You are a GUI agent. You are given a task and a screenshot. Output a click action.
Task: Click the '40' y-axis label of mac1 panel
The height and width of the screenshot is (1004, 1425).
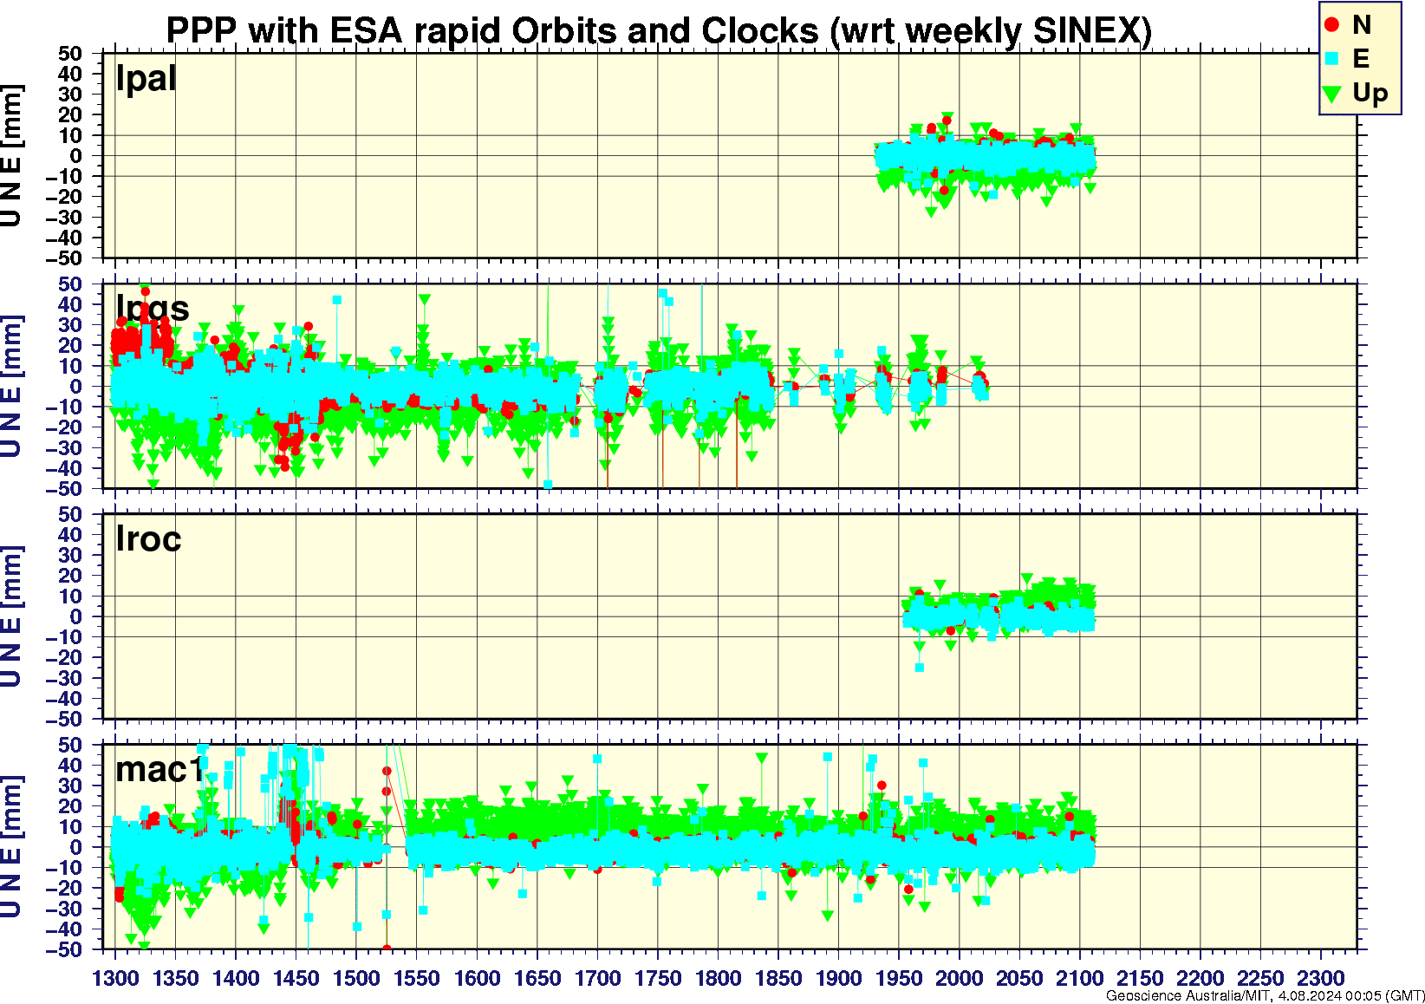click(71, 766)
